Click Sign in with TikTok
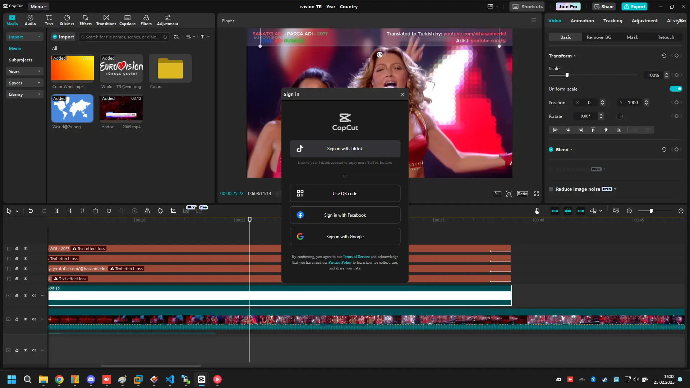The height and width of the screenshot is (388, 690). (345, 149)
